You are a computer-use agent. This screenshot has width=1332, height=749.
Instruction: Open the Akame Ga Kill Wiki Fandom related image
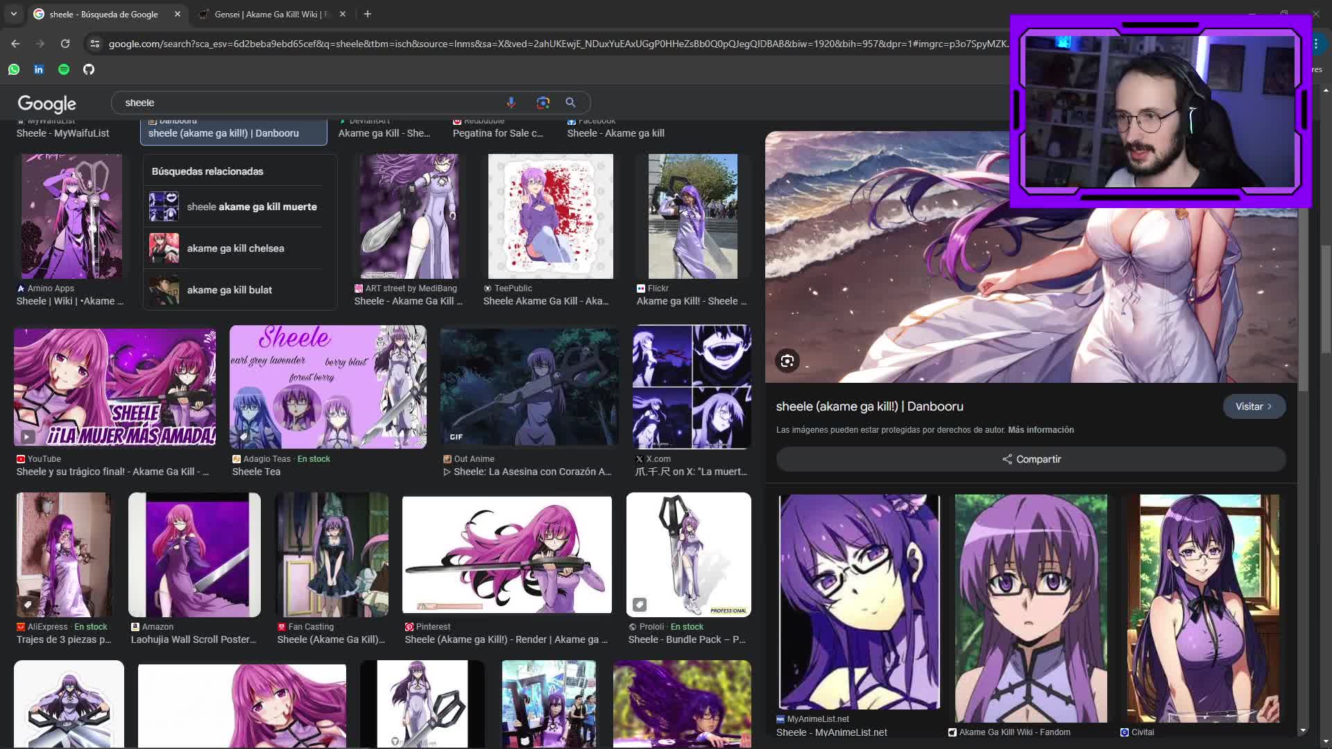1031,608
